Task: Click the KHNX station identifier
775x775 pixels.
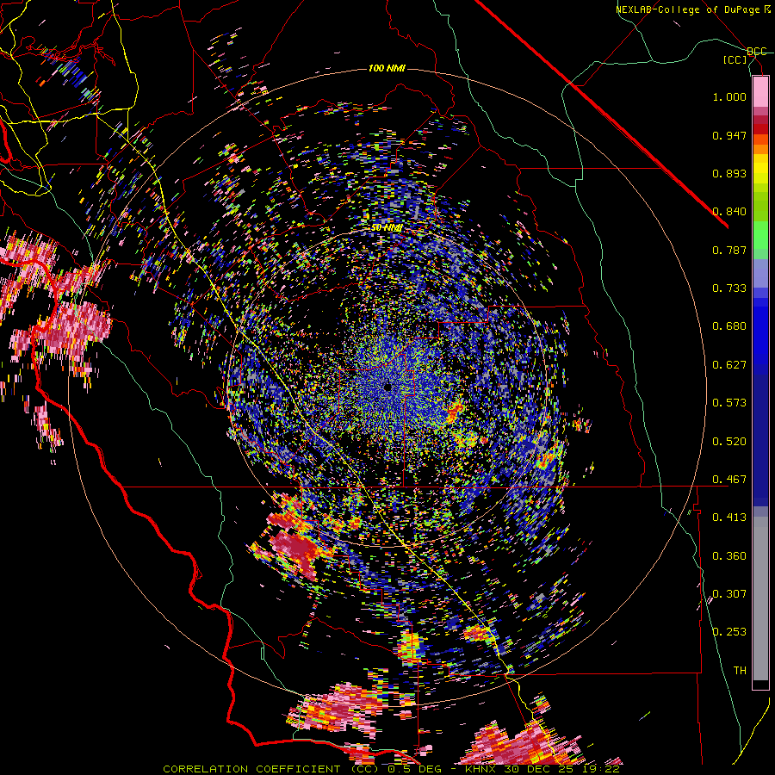Action: (480, 769)
